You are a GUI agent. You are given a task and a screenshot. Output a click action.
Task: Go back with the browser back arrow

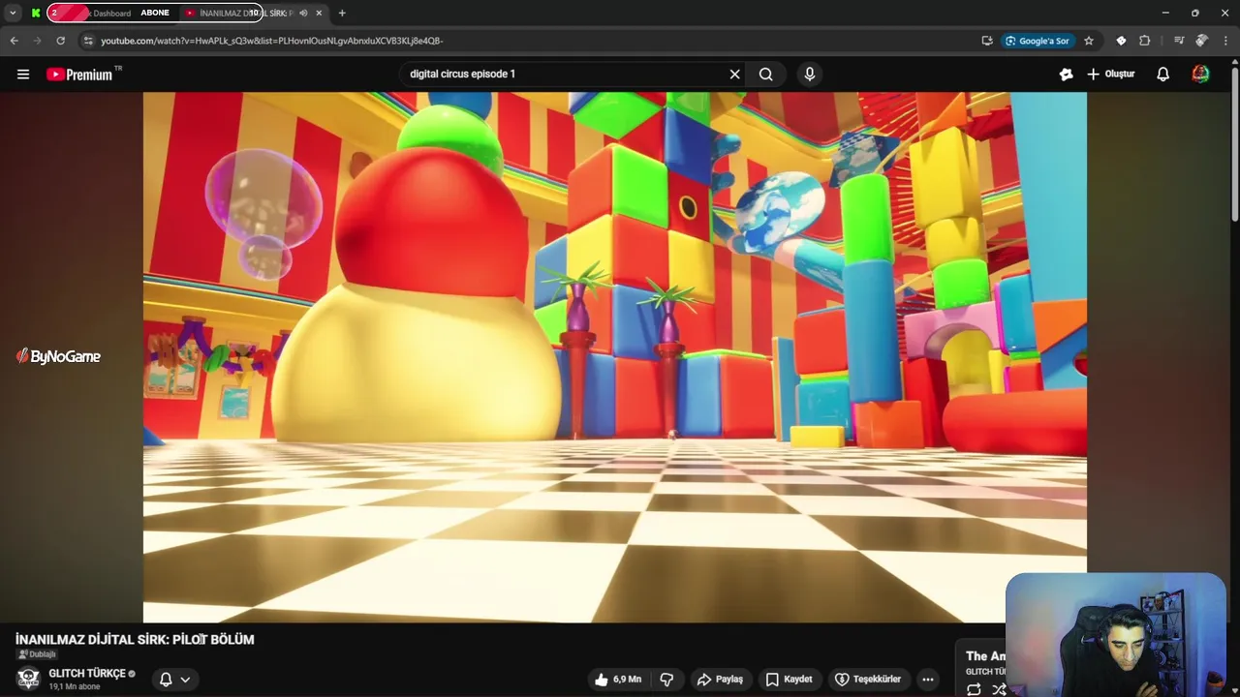[14, 41]
